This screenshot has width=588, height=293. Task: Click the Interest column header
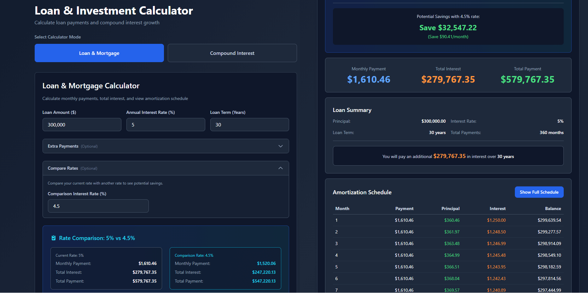(497, 208)
